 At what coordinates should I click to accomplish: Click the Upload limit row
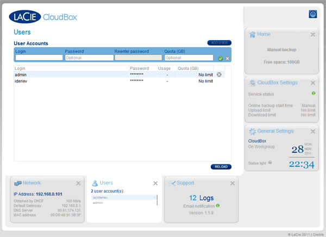pyautogui.click(x=281, y=110)
